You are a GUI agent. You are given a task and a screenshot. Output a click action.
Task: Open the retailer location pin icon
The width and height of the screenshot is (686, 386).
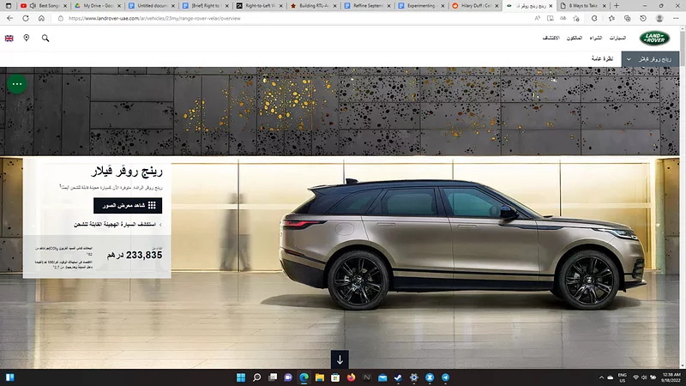27,38
